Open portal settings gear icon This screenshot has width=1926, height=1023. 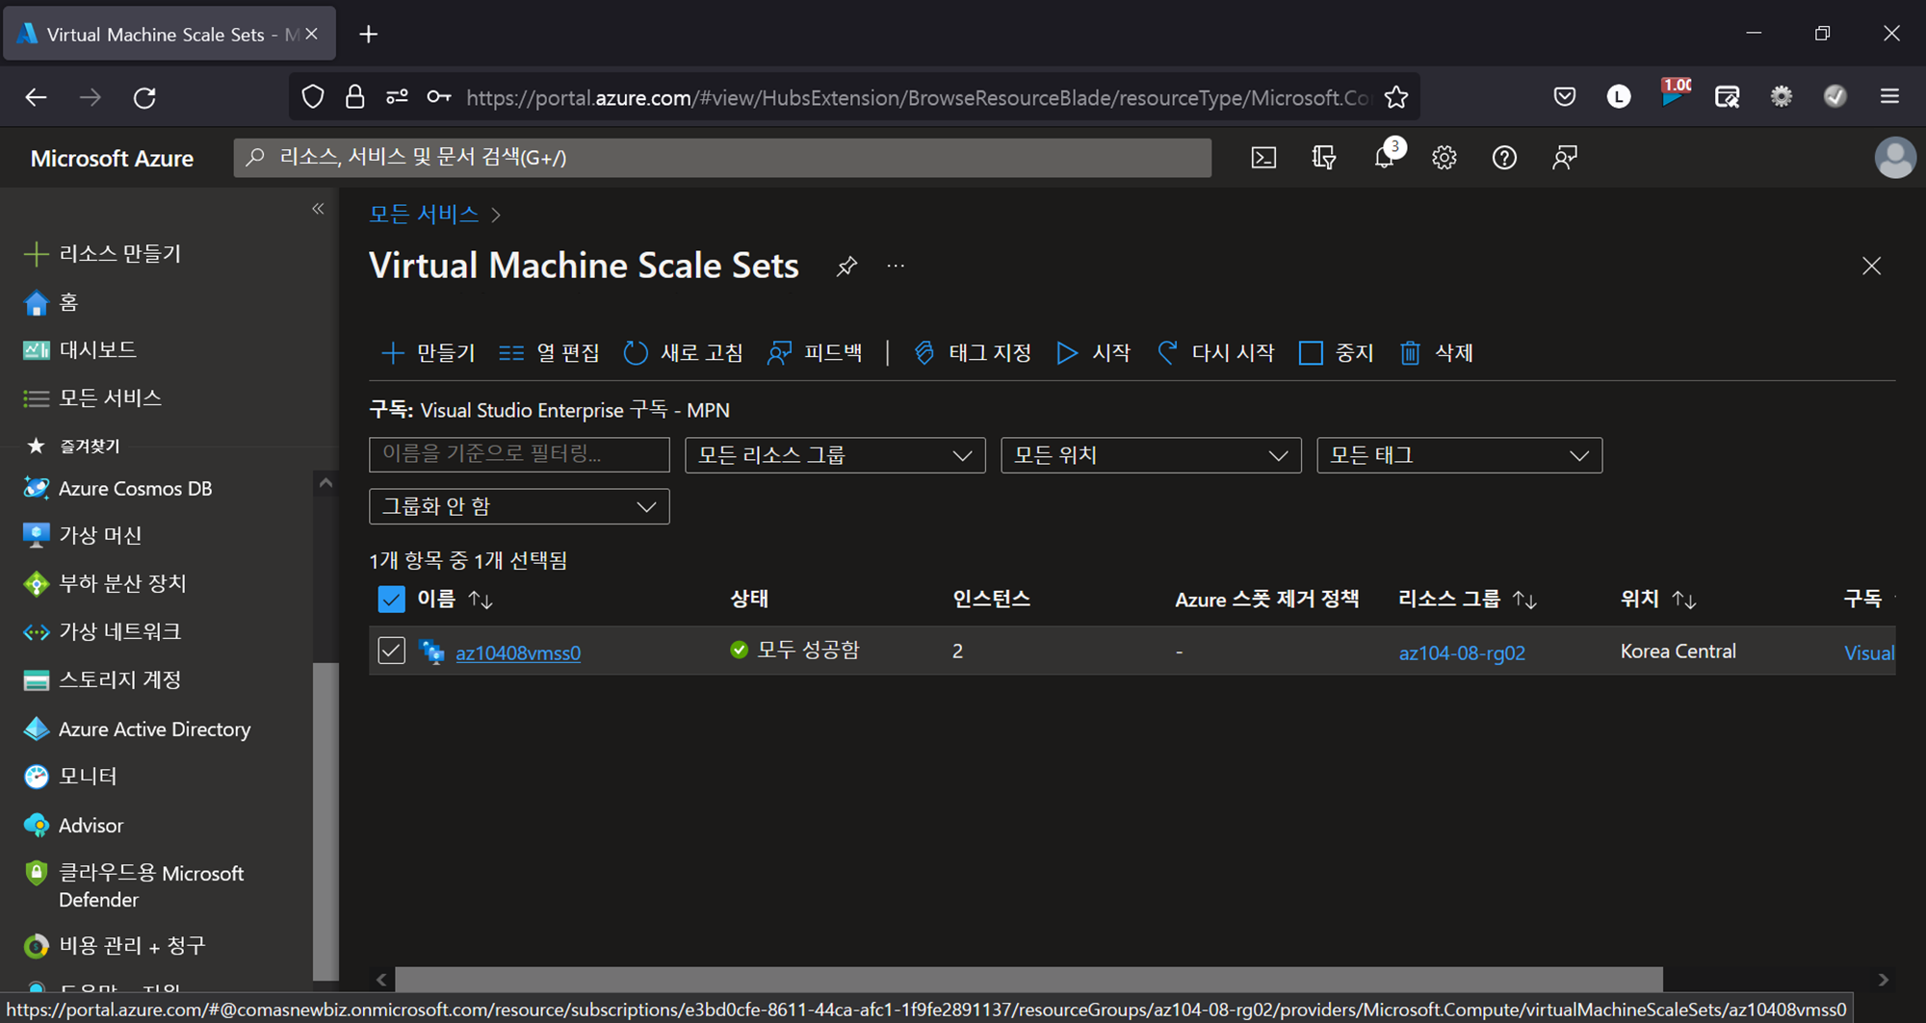pyautogui.click(x=1444, y=158)
